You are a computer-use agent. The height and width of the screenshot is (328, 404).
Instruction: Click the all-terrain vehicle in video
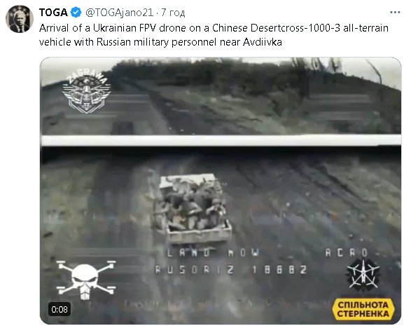[191, 208]
